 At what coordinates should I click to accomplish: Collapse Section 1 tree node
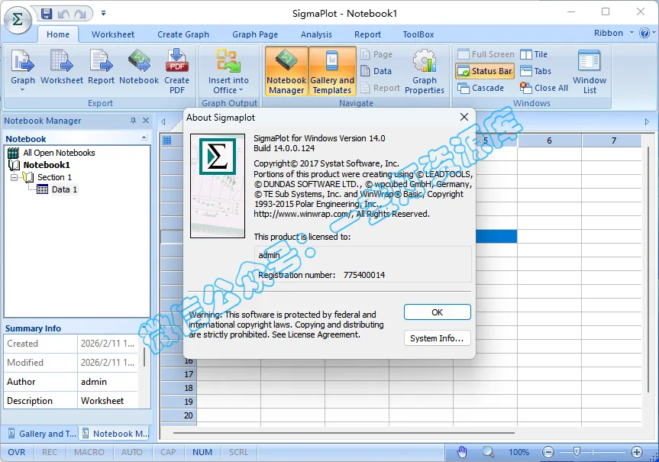[14, 177]
